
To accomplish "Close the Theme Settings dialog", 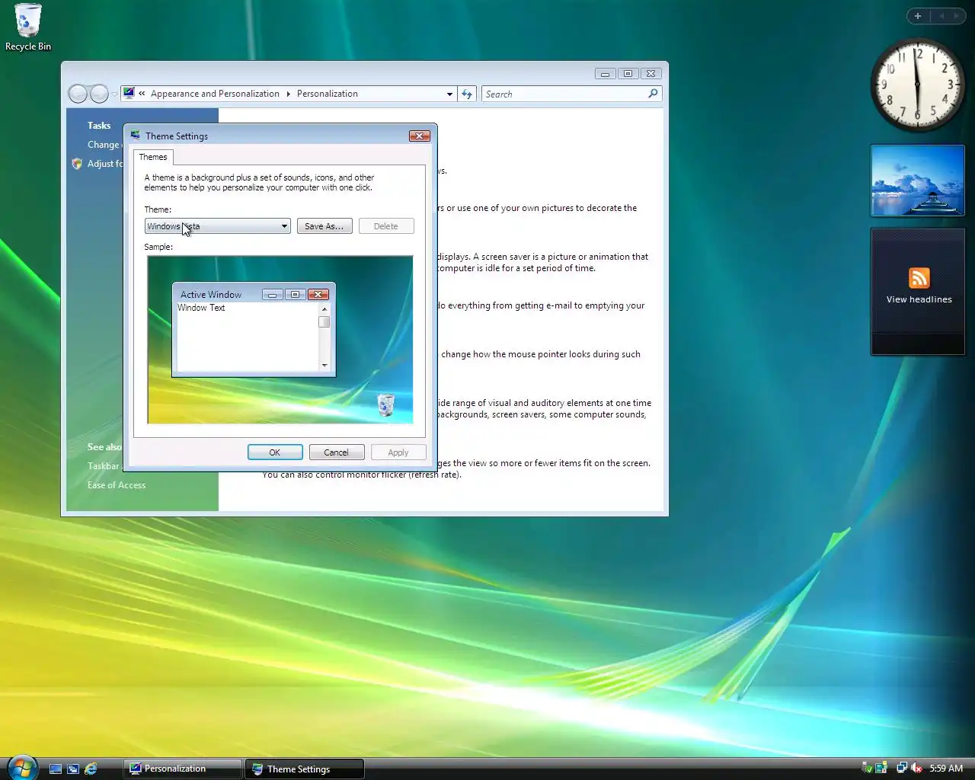I will tap(419, 136).
